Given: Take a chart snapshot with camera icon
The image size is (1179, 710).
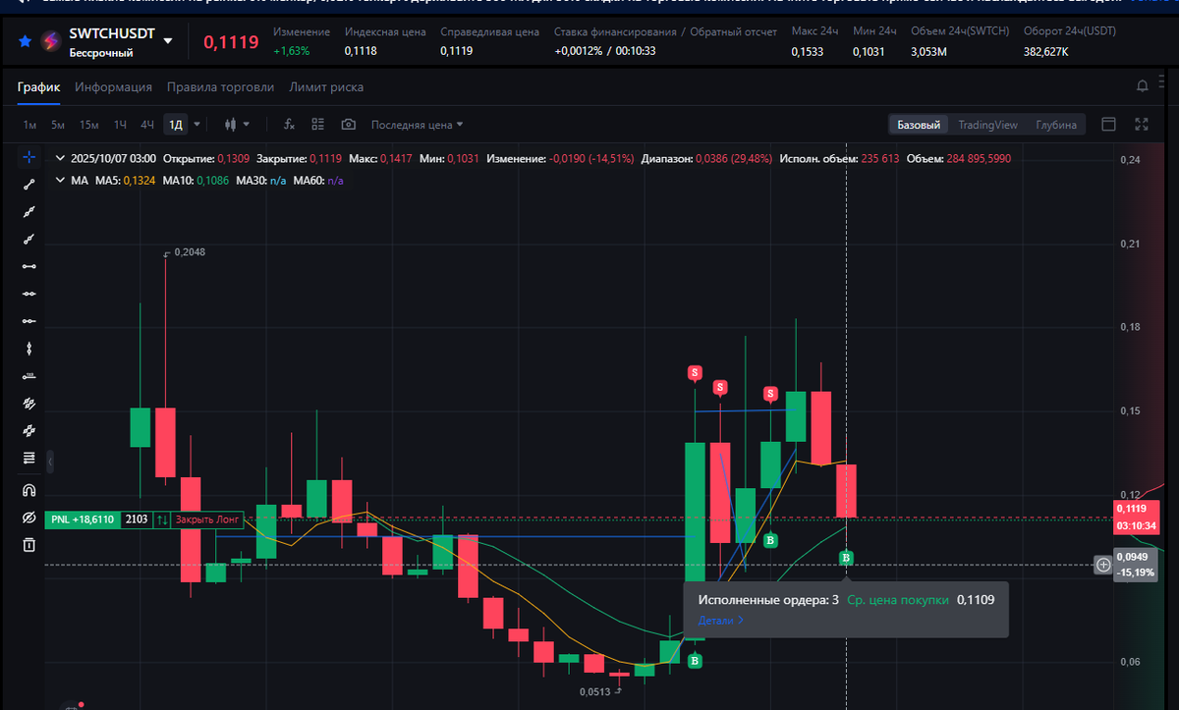Looking at the screenshot, I should (348, 125).
